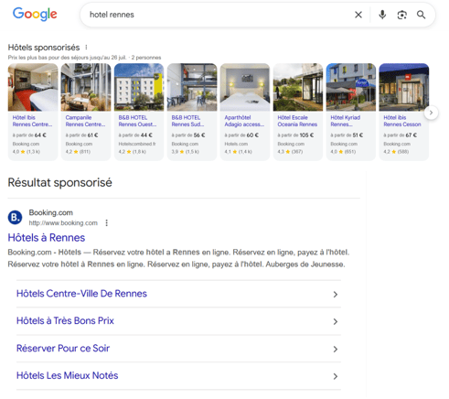The width and height of the screenshot is (449, 399).
Task: Open Campanile Rennes Centre link
Action: (x=85, y=121)
